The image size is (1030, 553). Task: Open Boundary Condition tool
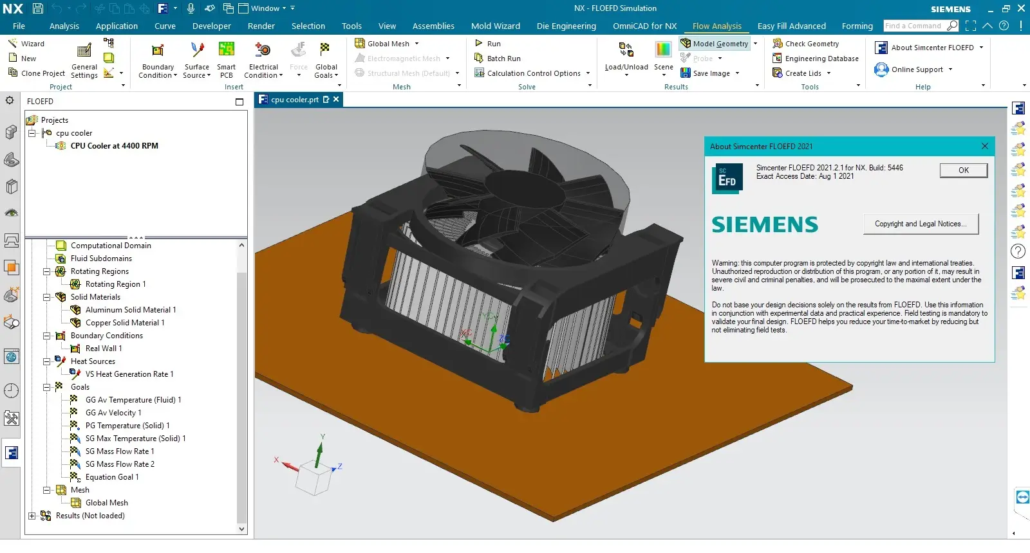click(158, 60)
